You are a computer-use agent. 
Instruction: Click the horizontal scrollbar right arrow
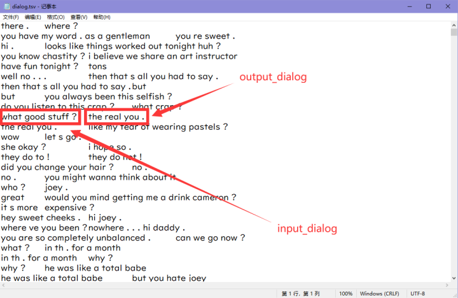coord(447,285)
